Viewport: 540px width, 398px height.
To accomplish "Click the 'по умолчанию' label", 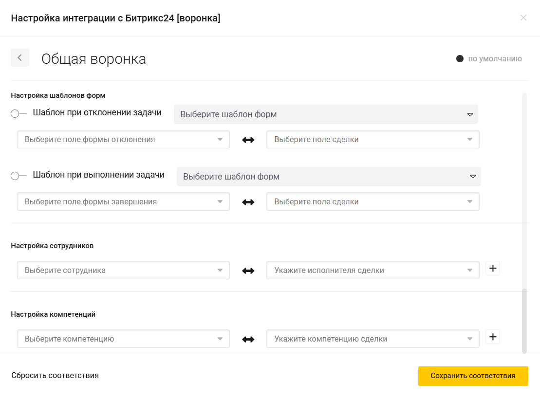I will point(495,59).
